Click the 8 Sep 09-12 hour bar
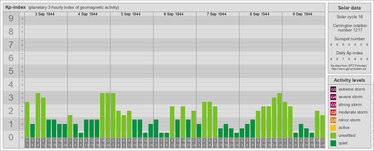The width and height of the screenshot is (374, 151). (258, 124)
